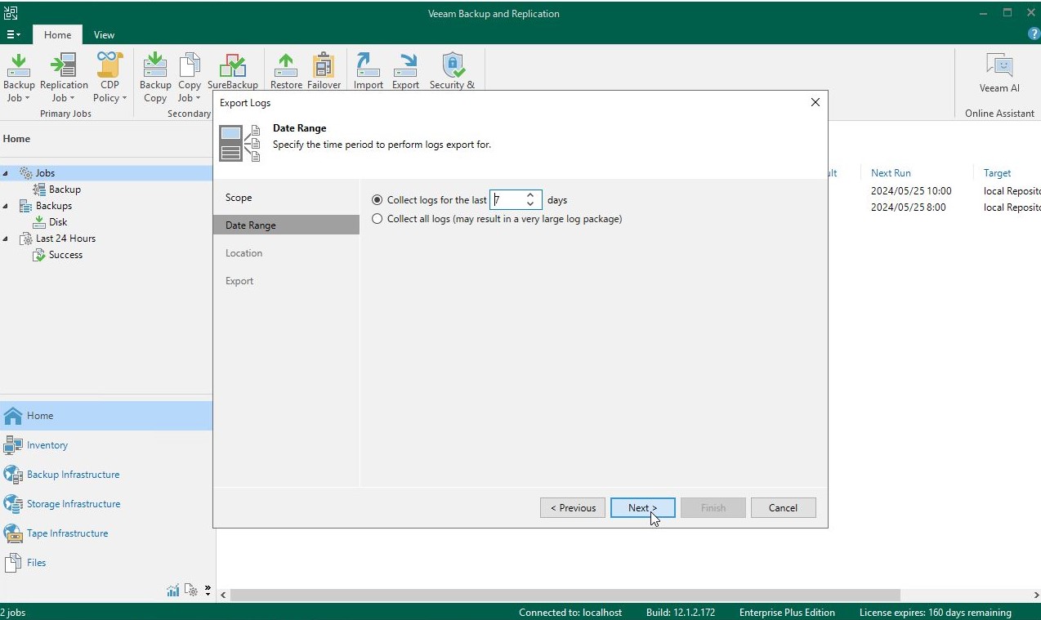Screen dimensions: 1041x620
Task: Click 'Connected to: localhost' status text
Action: pyautogui.click(x=570, y=613)
